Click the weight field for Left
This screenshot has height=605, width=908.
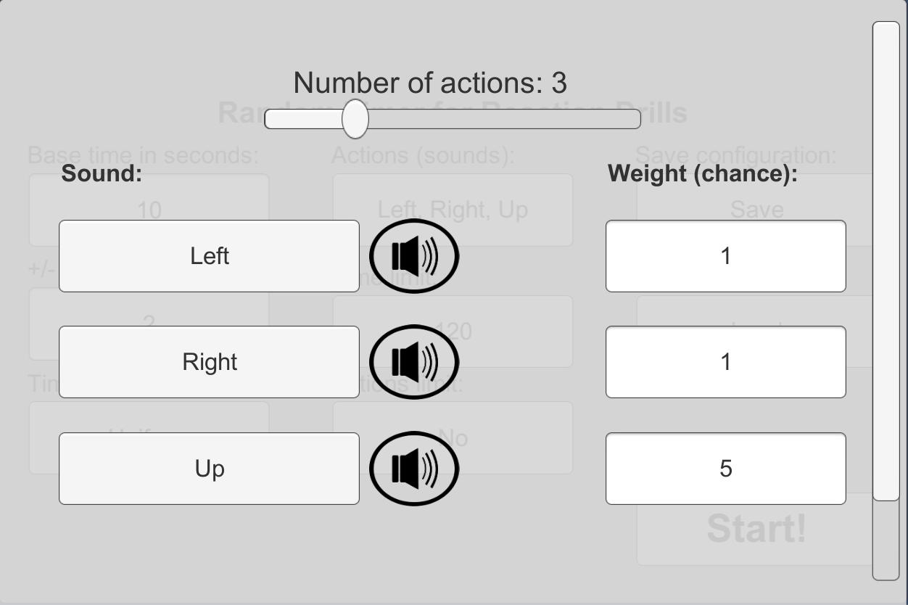click(x=725, y=256)
